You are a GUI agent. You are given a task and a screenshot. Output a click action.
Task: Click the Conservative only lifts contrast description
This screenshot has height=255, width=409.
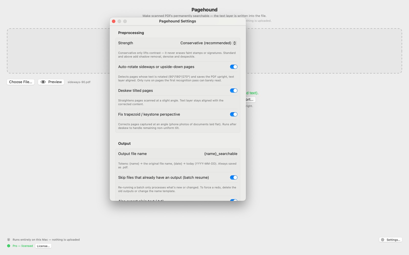point(177,55)
